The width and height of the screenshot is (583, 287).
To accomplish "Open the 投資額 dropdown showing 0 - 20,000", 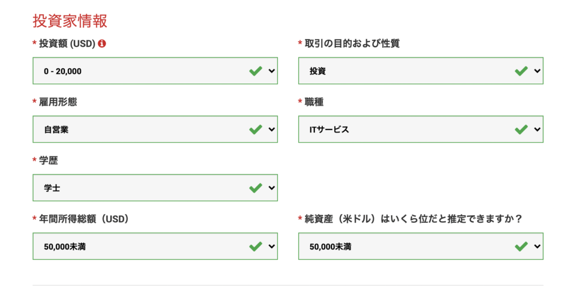I will [x=142, y=71].
